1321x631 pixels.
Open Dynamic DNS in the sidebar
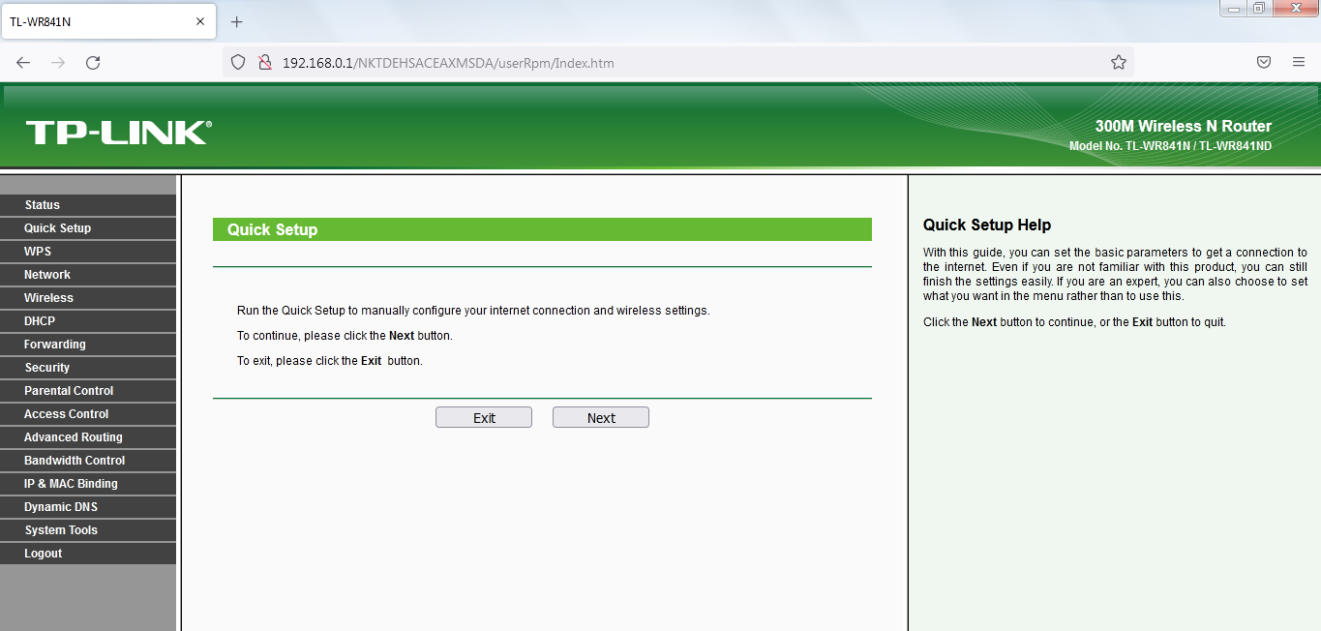coord(88,507)
